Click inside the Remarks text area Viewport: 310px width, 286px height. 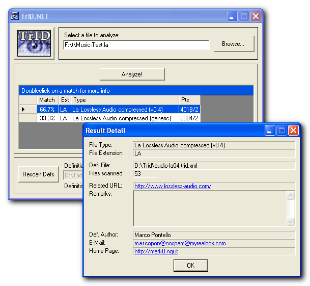[210, 209]
